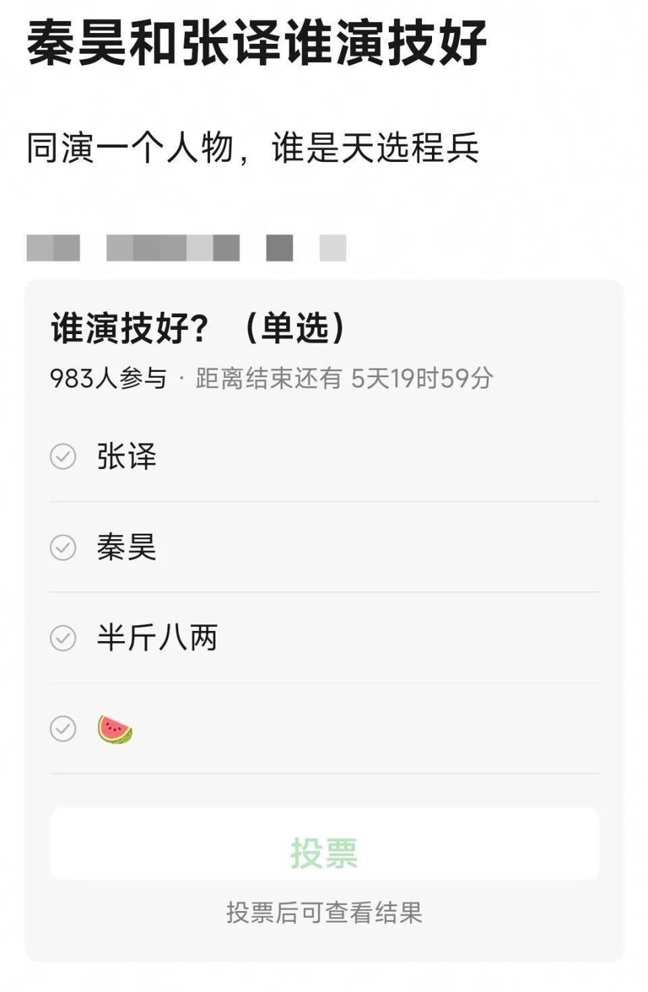Tap the 半斤八两 option text

tap(157, 638)
